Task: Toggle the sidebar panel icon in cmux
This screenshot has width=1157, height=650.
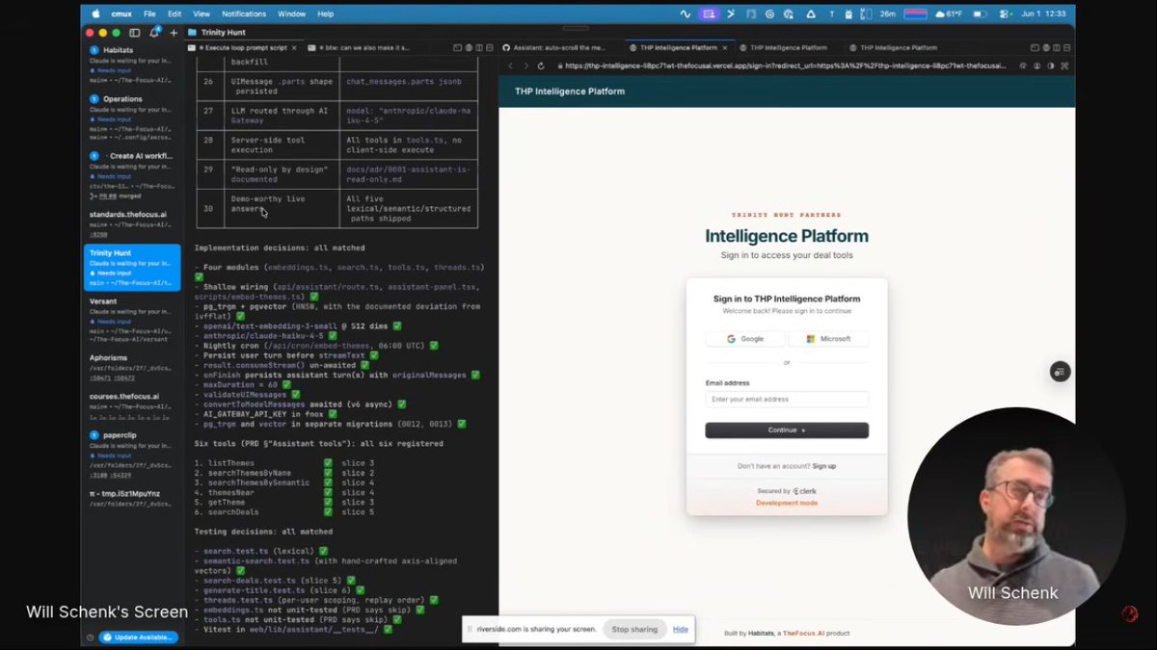Action: coord(135,32)
